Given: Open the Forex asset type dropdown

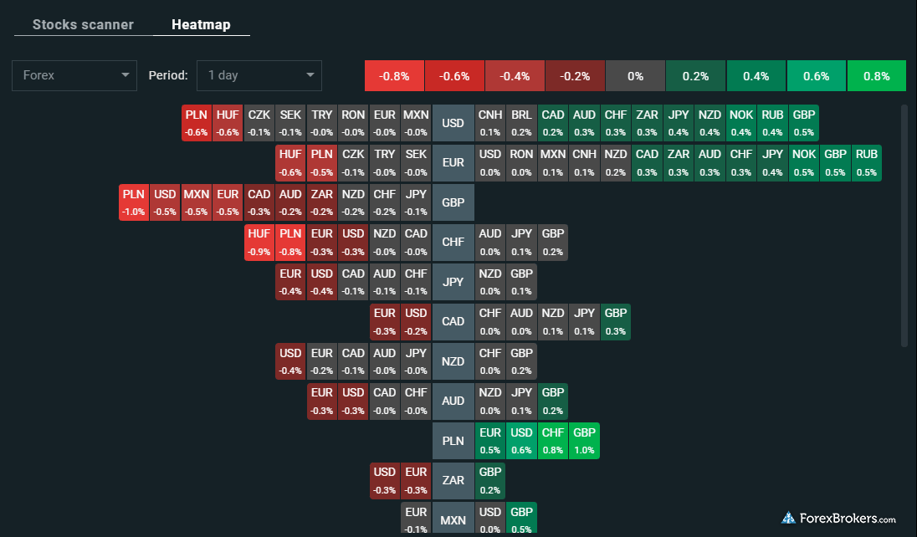Looking at the screenshot, I should [74, 75].
